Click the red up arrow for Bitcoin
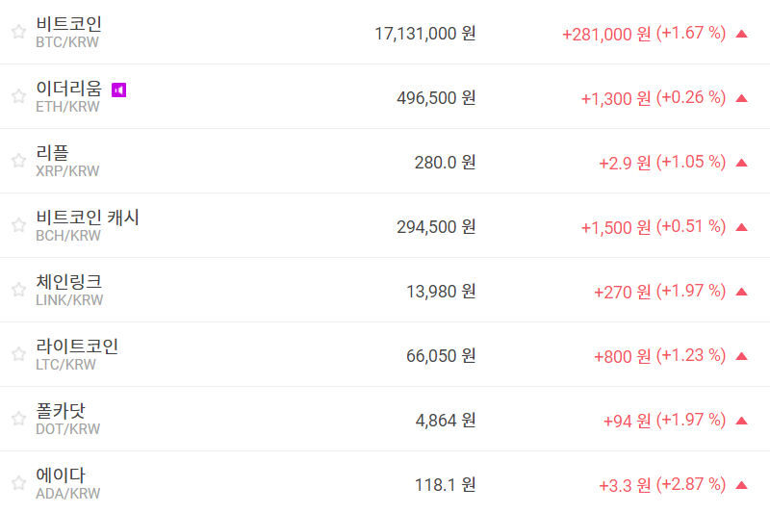The height and width of the screenshot is (513, 770). coord(741,34)
